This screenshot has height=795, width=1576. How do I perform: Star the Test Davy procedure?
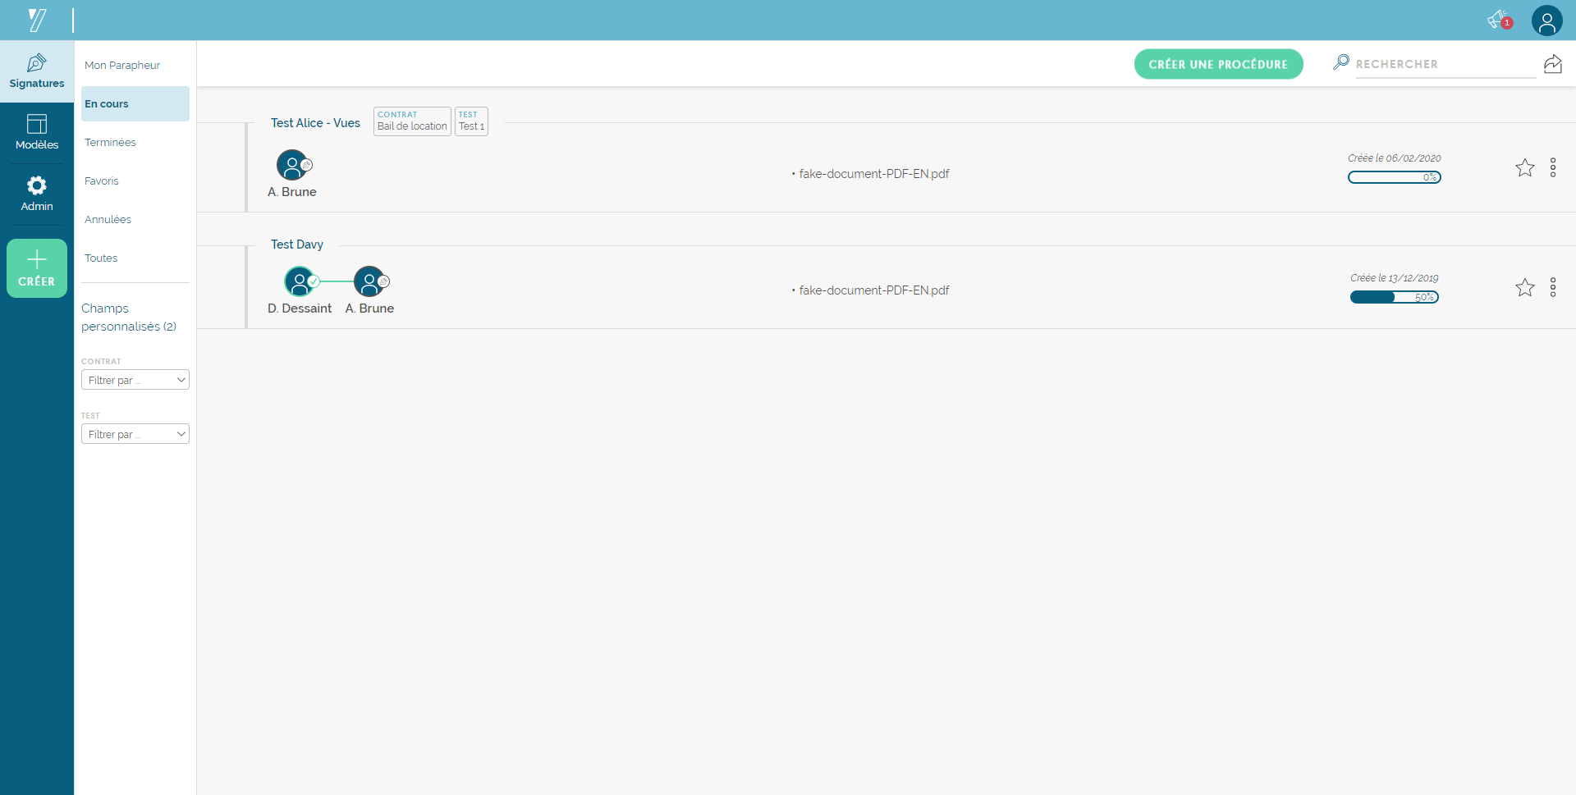pyautogui.click(x=1524, y=287)
